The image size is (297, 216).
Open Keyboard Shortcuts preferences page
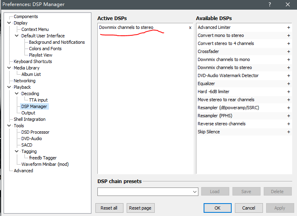click(32, 61)
